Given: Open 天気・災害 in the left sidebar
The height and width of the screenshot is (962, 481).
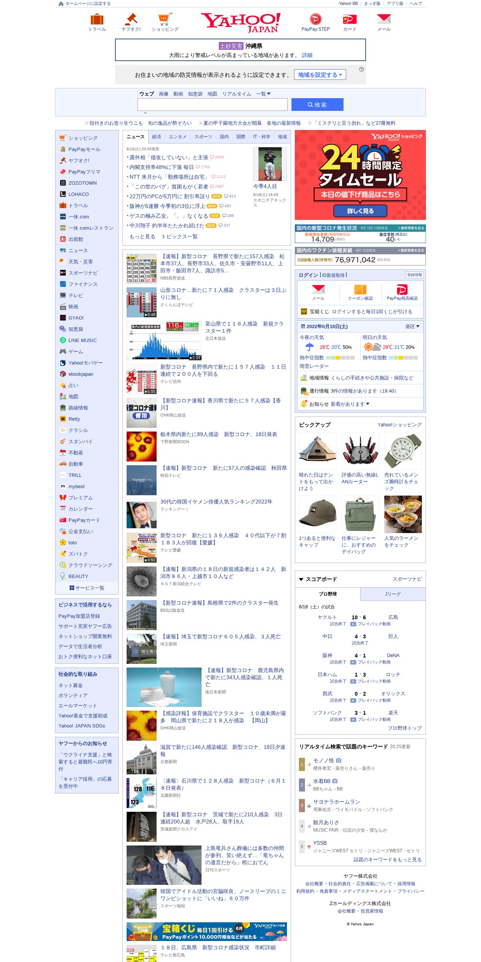Looking at the screenshot, I should tap(80, 261).
